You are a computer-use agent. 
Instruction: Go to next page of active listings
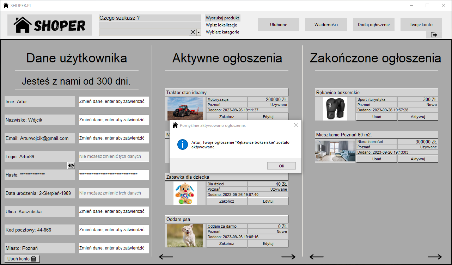288,257
